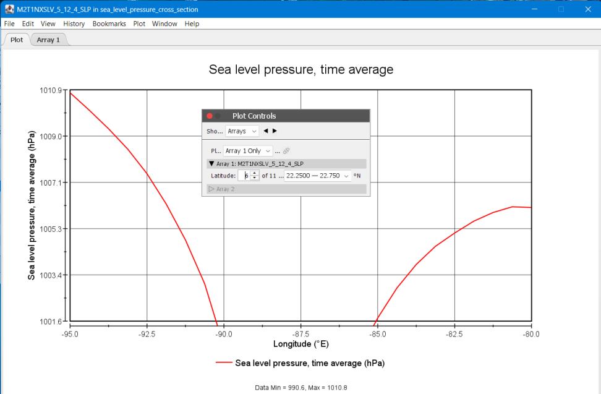Expand the Array 2 section
The image size is (601, 394).
(x=211, y=189)
